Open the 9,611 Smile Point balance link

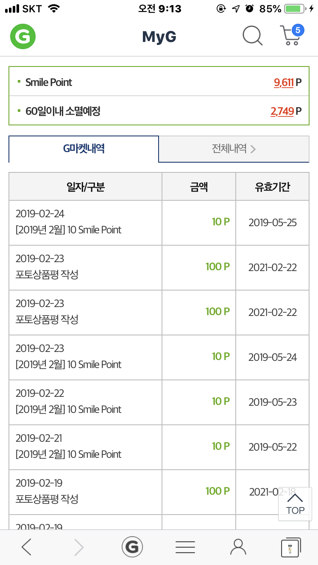coord(284,82)
